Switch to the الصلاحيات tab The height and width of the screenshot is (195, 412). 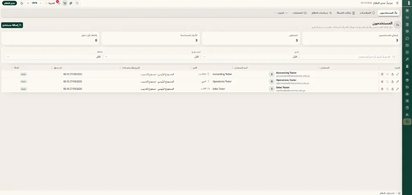367,13
